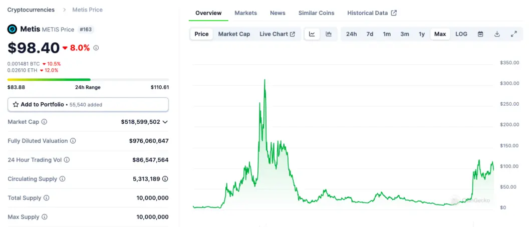The width and height of the screenshot is (530, 227).
Task: Open Live Chart link
Action: tap(277, 34)
